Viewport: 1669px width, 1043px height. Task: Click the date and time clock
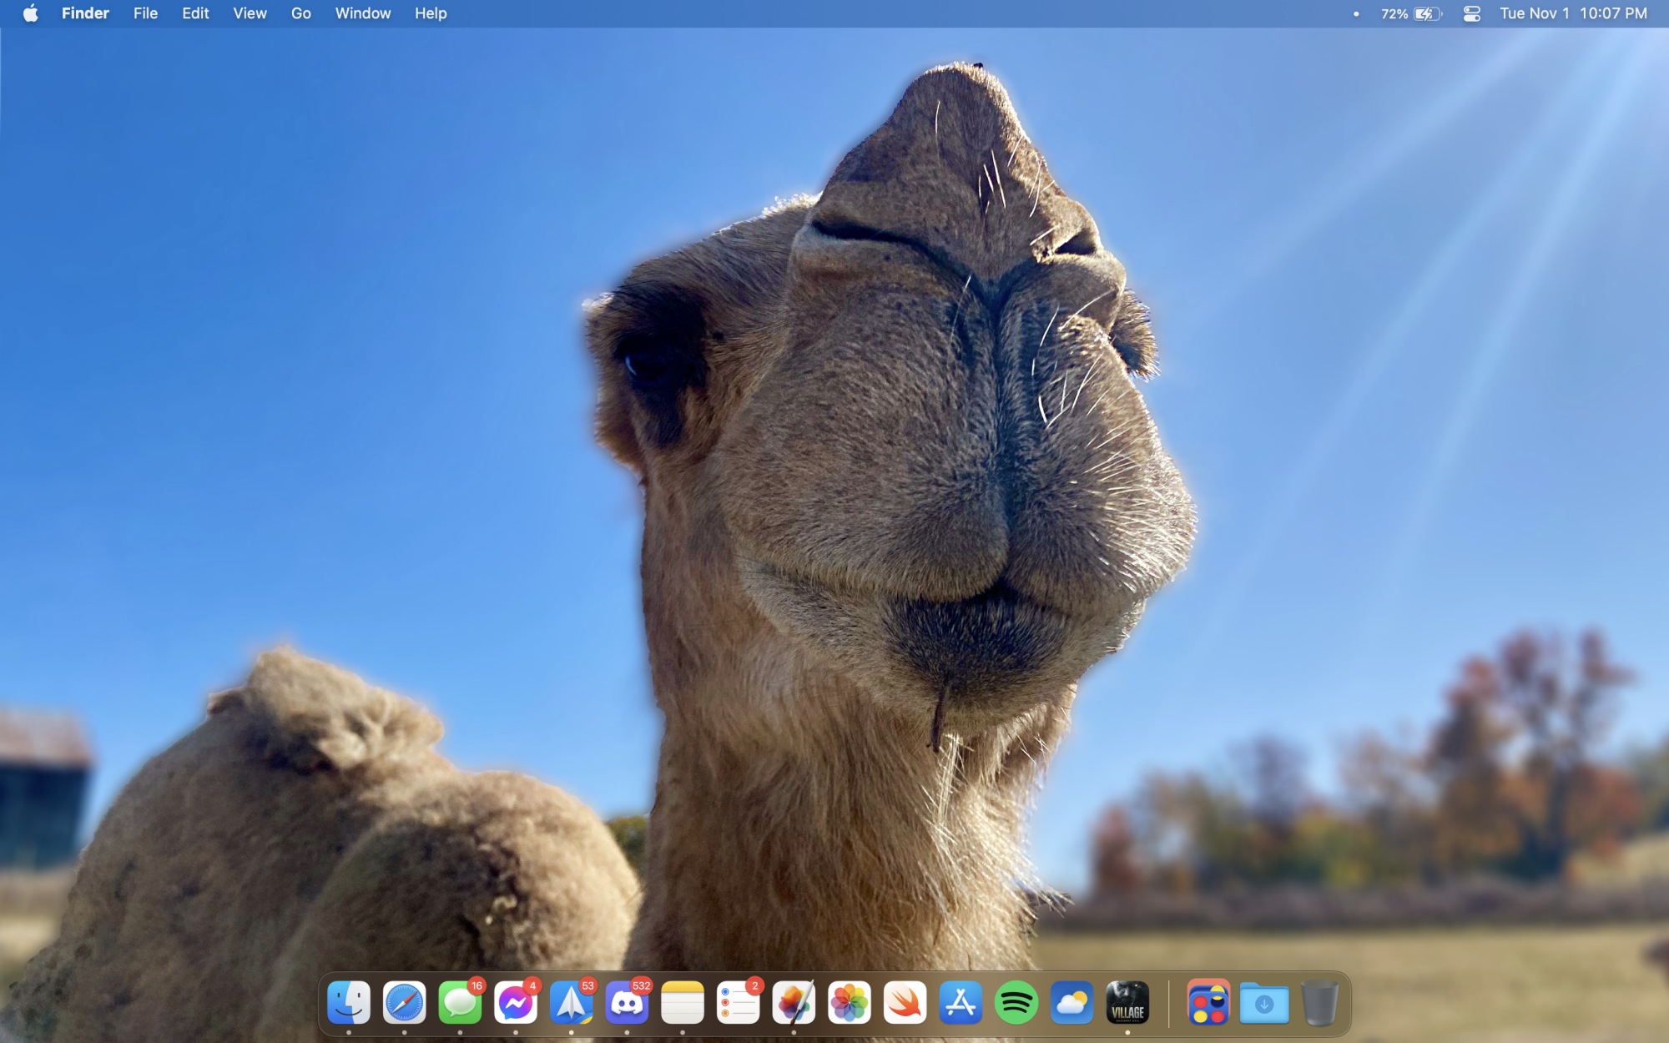(1573, 13)
